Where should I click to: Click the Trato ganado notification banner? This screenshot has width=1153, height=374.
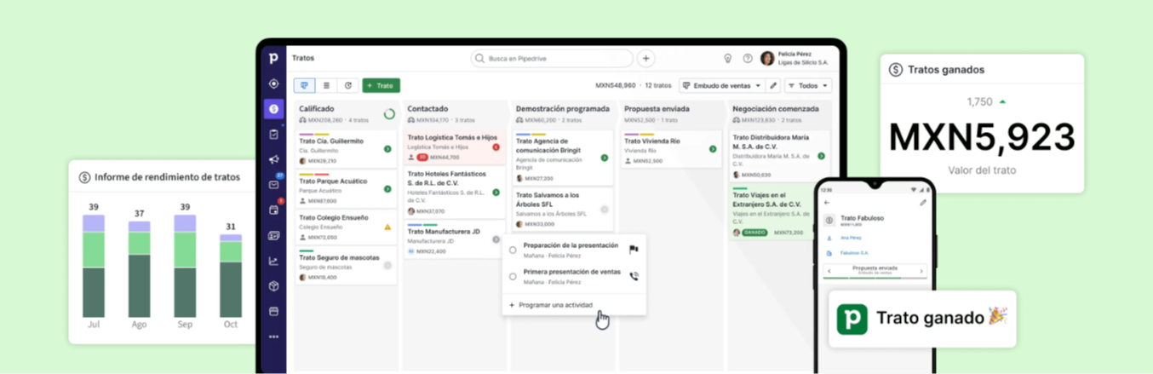922,319
